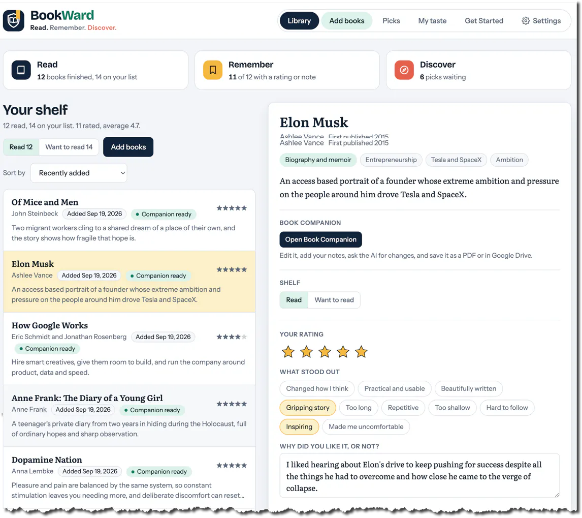The width and height of the screenshot is (582, 518).
Task: Click the Discover summary card
Action: [478, 70]
